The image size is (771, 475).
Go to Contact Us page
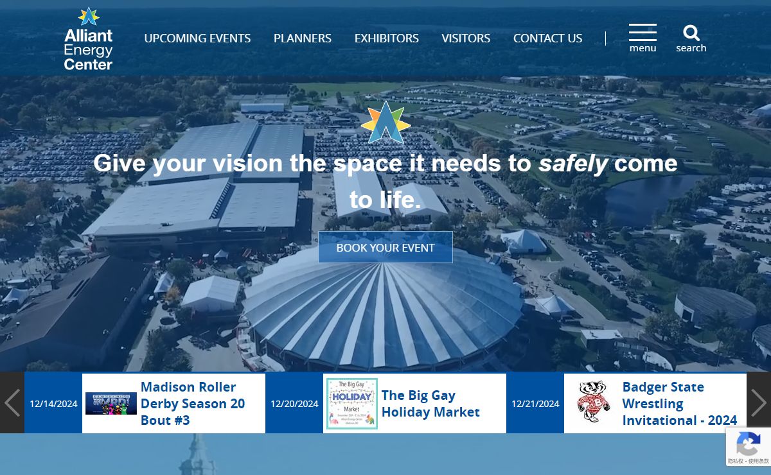pyautogui.click(x=547, y=39)
